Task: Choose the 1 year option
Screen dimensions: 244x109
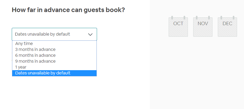Action: (54, 67)
